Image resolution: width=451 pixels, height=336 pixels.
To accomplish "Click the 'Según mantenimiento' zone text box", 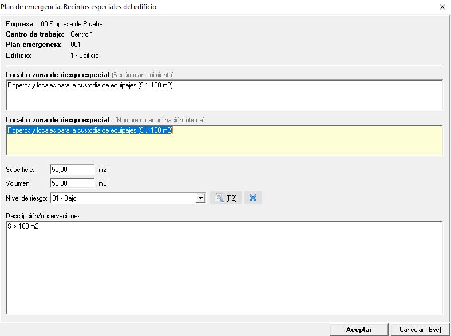I will [224, 95].
